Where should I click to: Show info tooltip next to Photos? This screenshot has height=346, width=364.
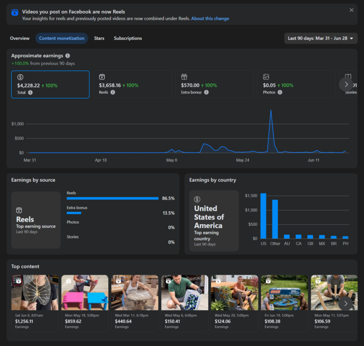coord(280,92)
